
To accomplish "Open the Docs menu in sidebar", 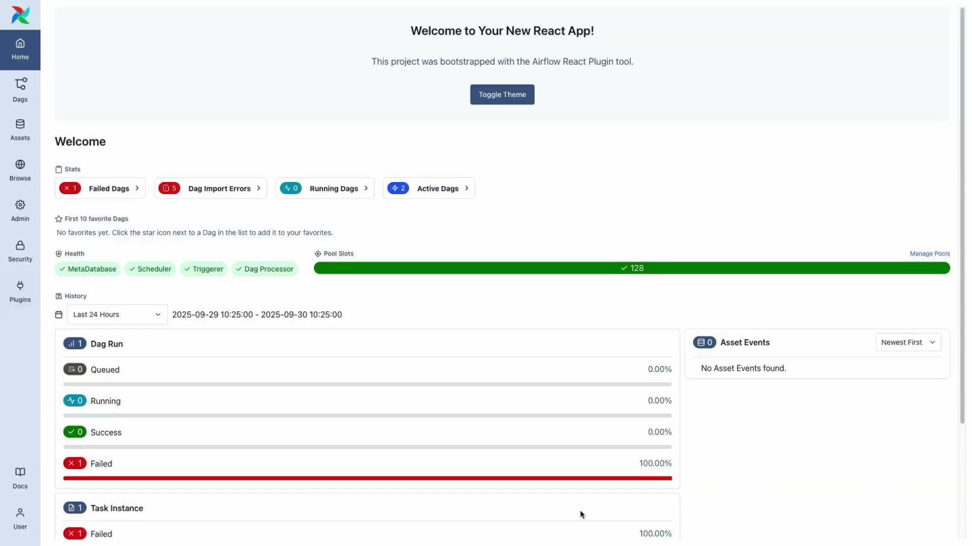I will click(x=20, y=479).
